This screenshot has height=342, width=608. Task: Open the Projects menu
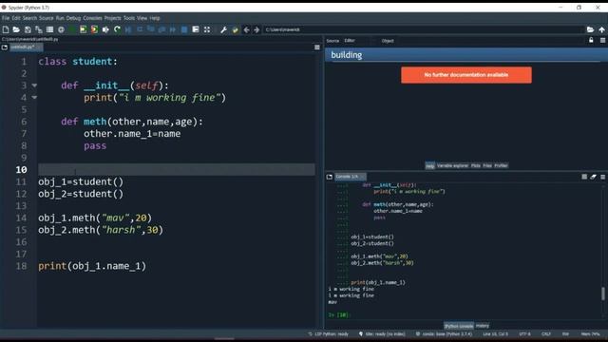click(x=112, y=18)
